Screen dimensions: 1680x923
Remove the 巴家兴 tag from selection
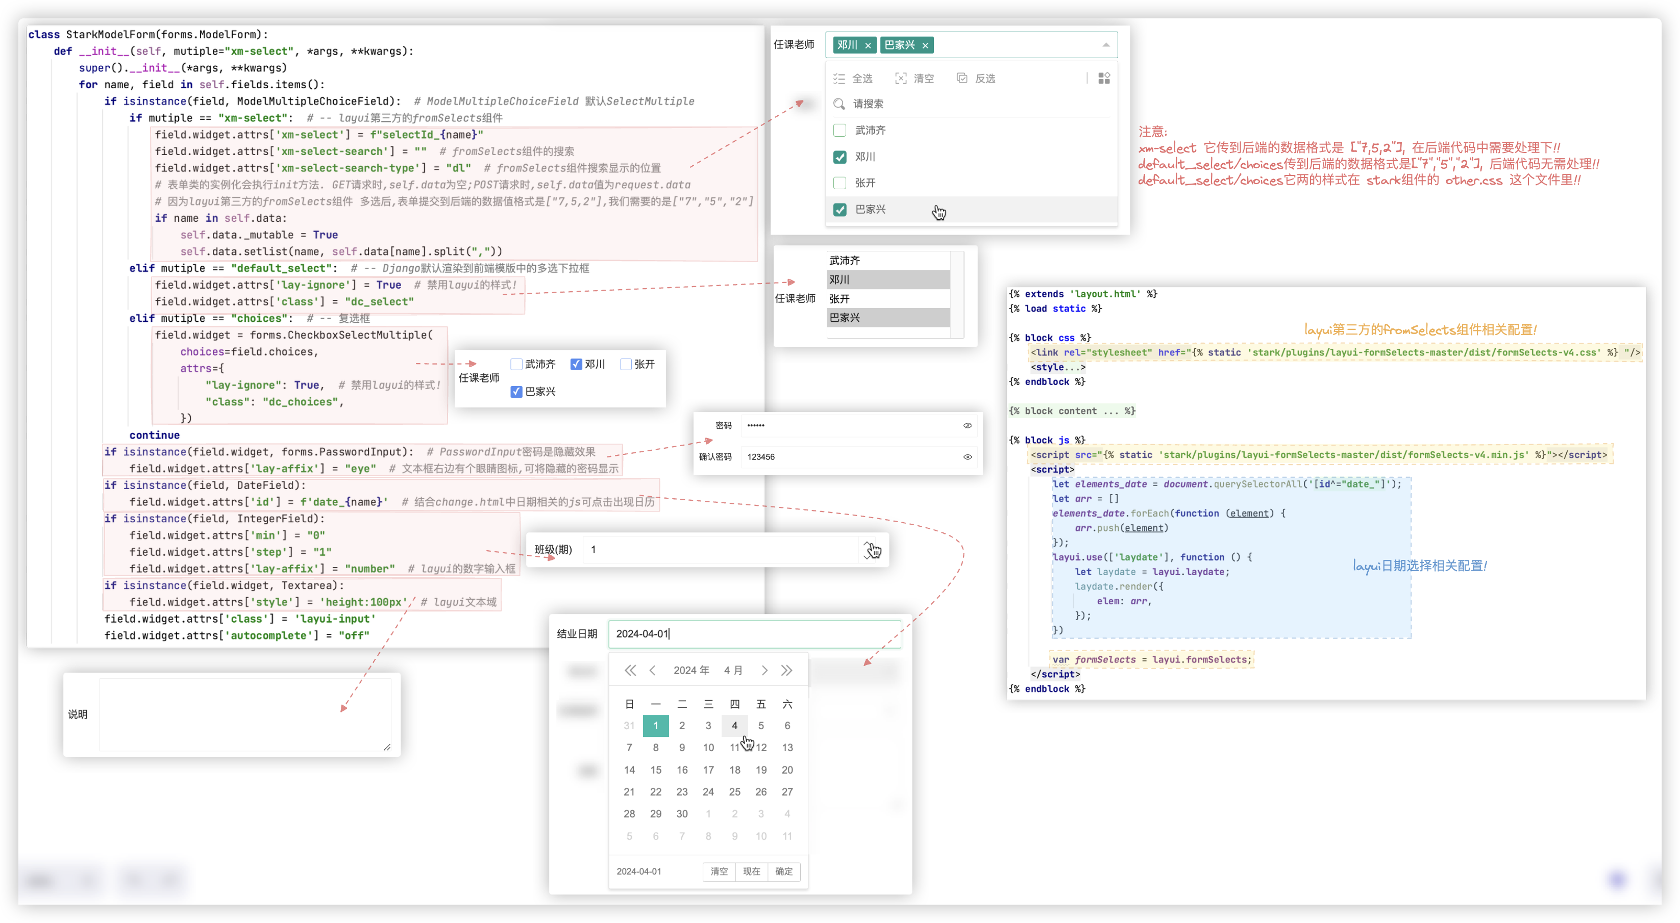(925, 45)
